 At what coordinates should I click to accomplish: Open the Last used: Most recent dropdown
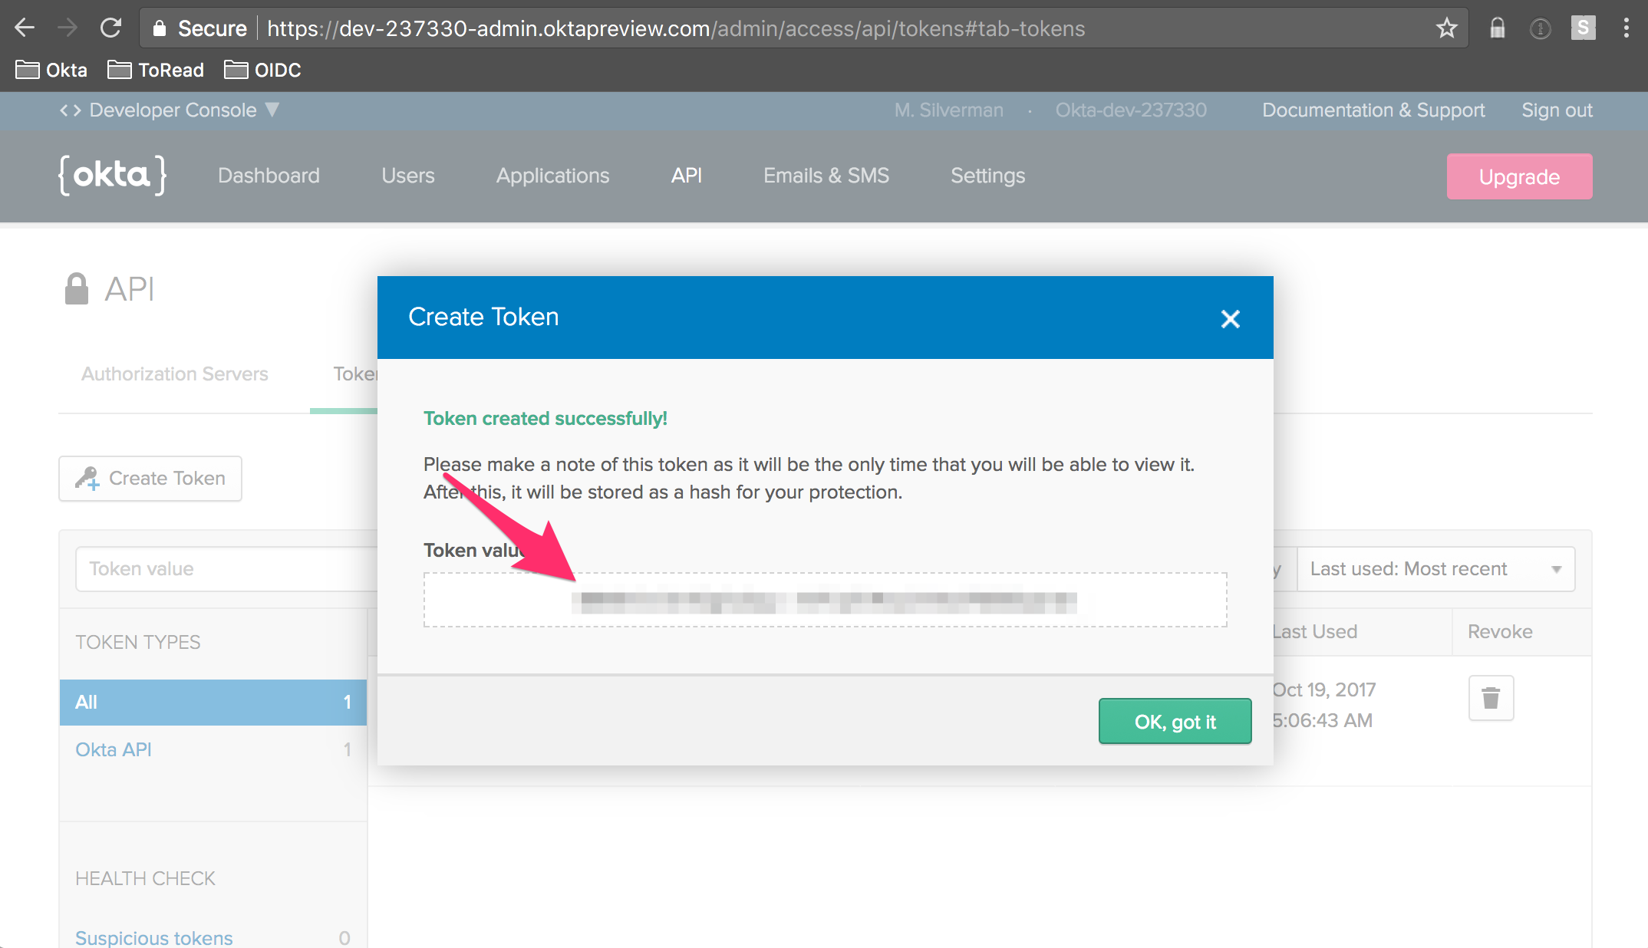pyautogui.click(x=1435, y=569)
